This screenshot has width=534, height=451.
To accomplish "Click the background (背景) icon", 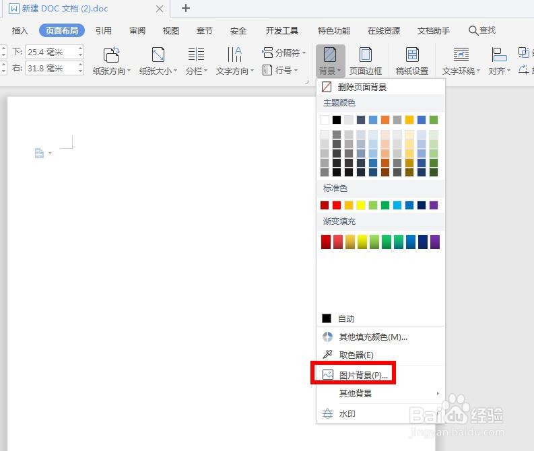I will click(330, 55).
